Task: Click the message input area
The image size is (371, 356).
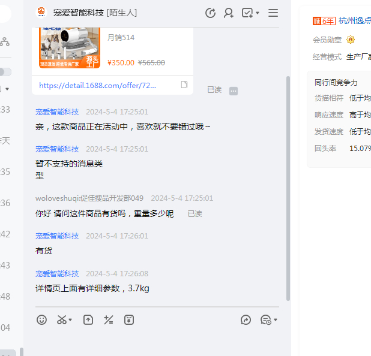Action: 157,342
